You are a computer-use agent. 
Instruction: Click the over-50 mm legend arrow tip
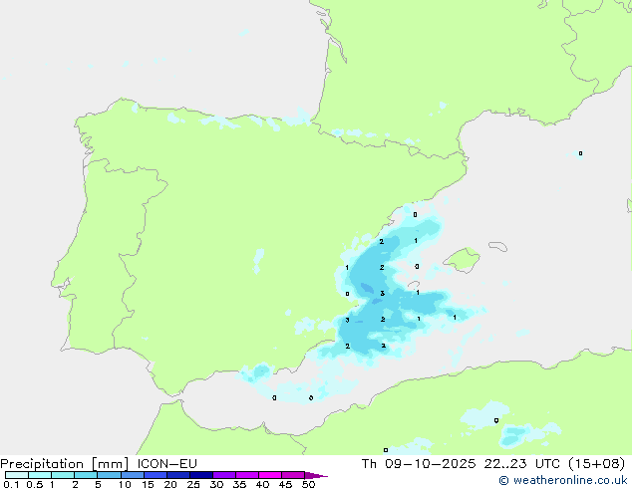316,475
